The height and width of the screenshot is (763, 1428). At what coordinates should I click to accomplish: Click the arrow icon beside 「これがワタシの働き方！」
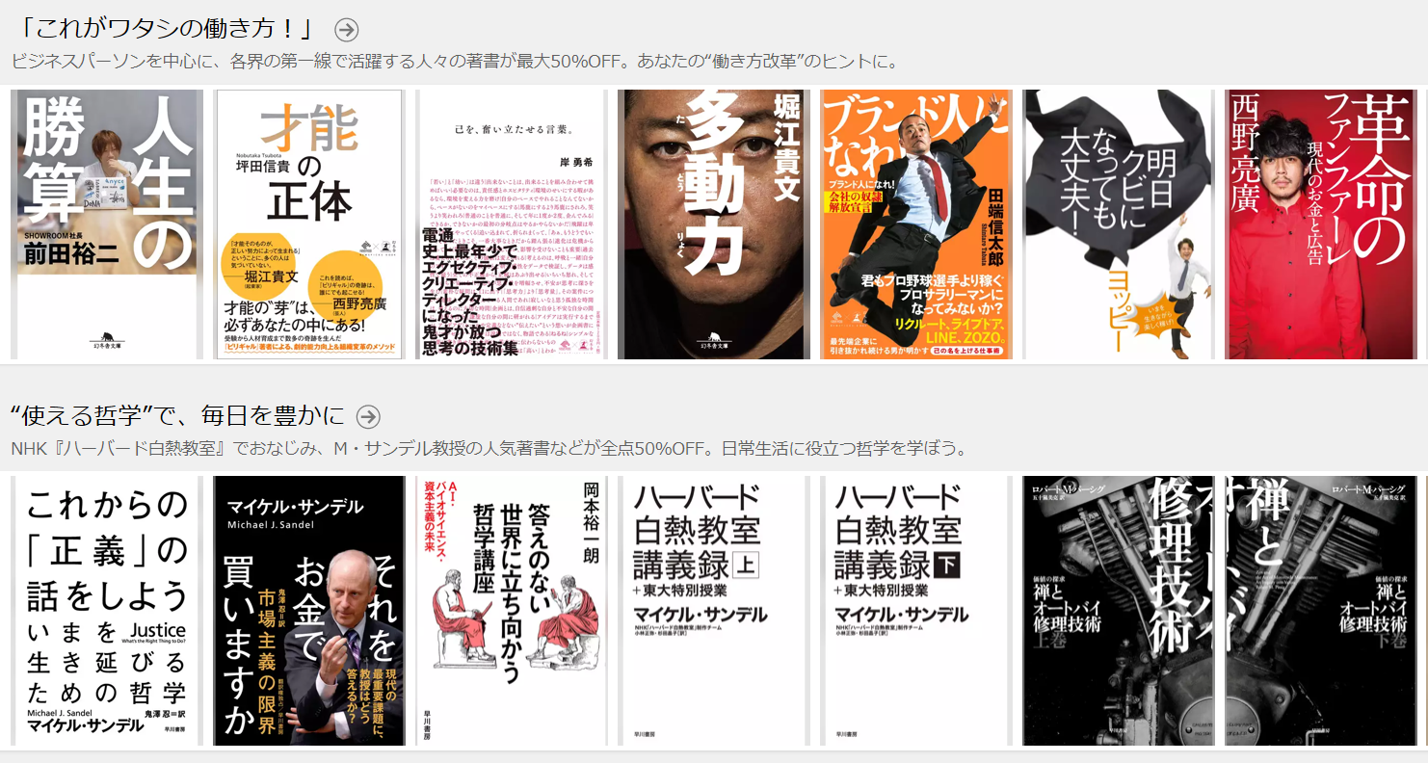click(346, 30)
